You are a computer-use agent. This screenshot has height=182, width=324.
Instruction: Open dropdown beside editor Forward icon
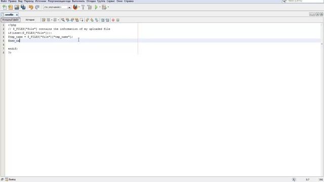58,20
